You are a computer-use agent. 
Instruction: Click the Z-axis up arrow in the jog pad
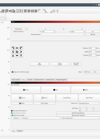point(21,56)
